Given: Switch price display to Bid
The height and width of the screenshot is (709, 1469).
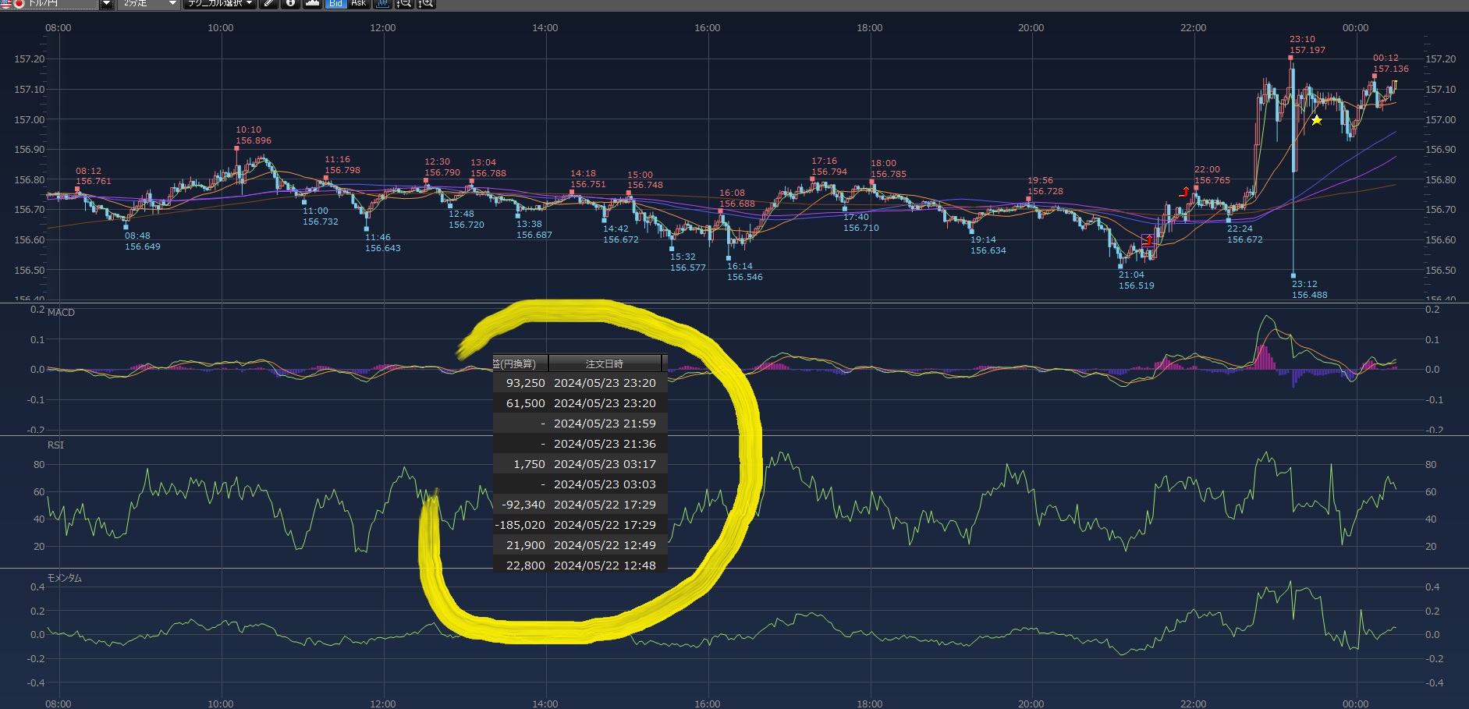Looking at the screenshot, I should [335, 4].
